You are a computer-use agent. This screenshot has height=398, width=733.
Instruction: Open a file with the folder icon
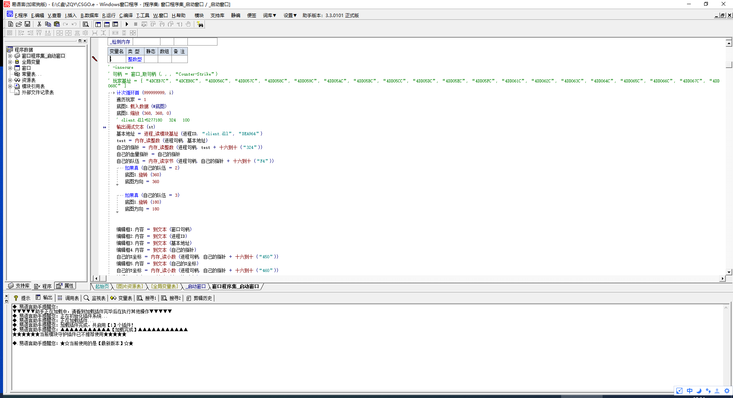point(19,24)
